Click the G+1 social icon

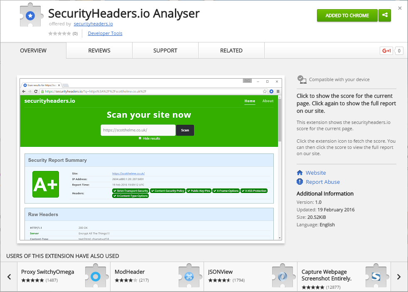[386, 50]
